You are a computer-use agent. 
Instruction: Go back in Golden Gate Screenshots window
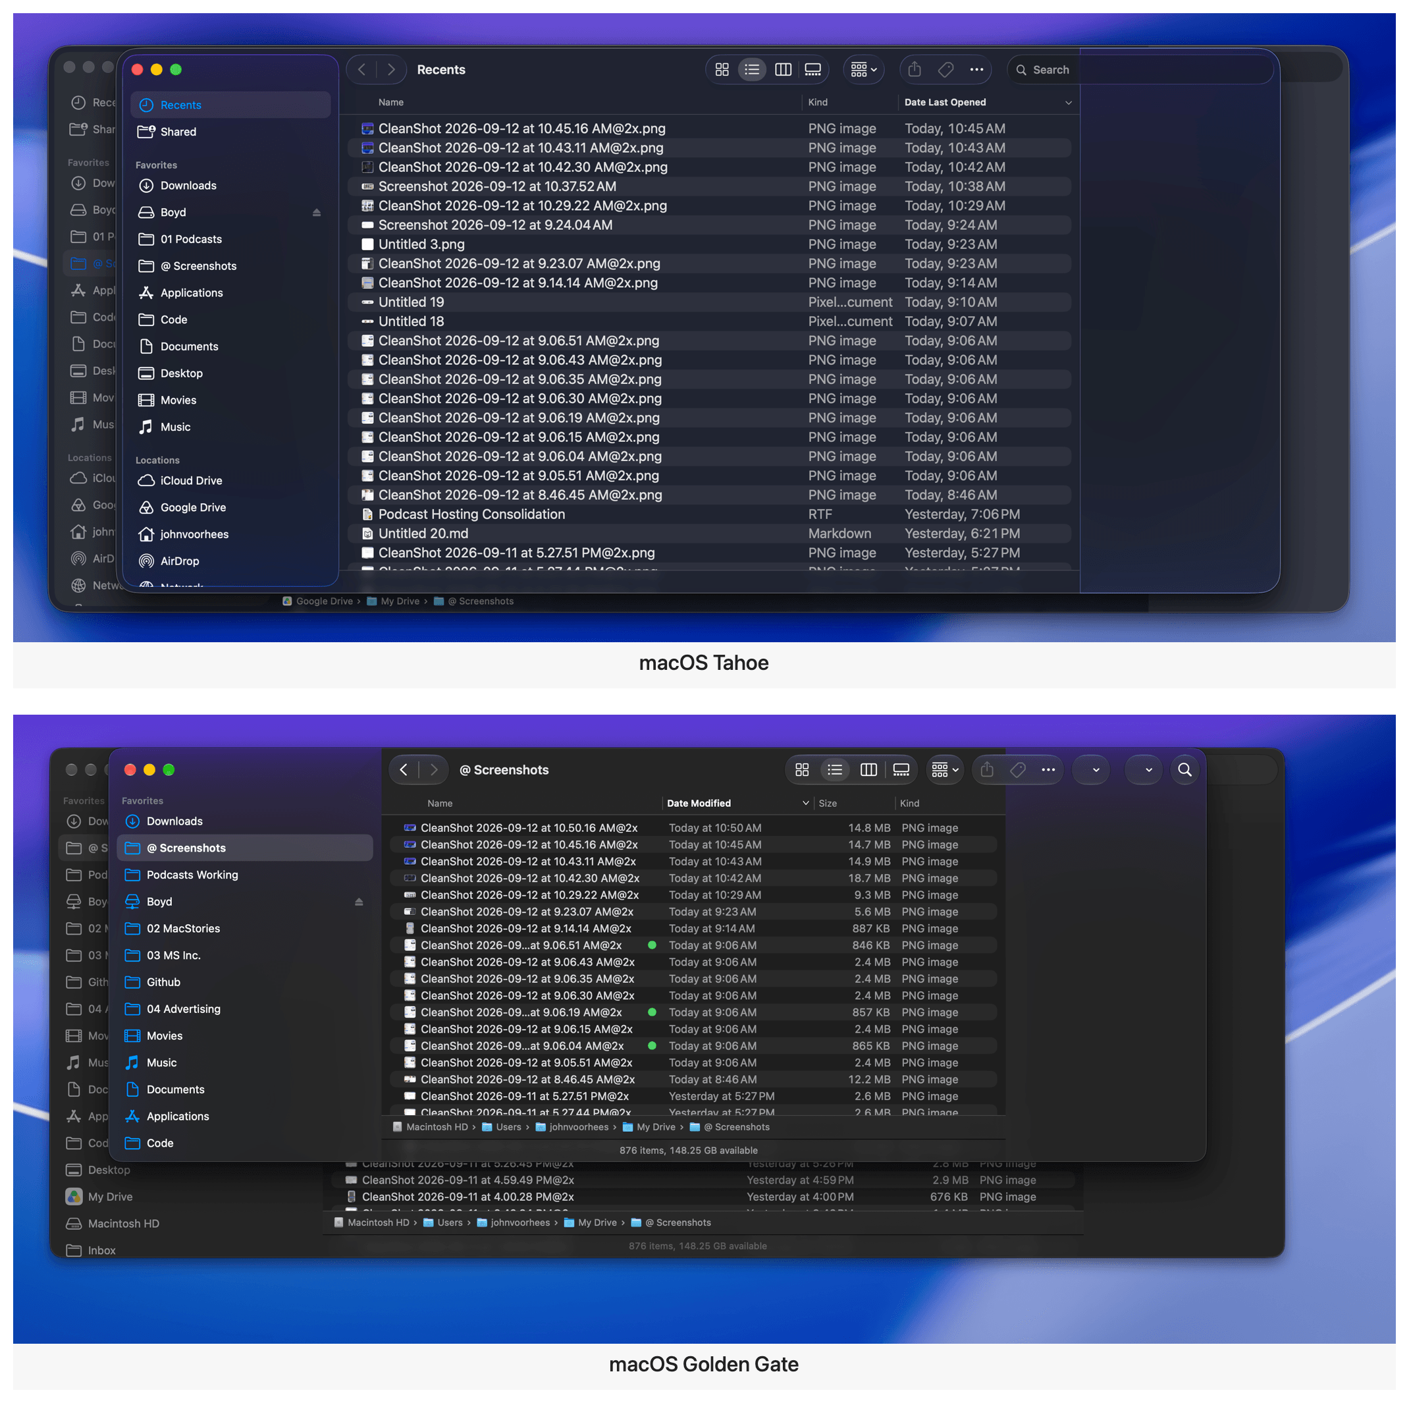404,770
